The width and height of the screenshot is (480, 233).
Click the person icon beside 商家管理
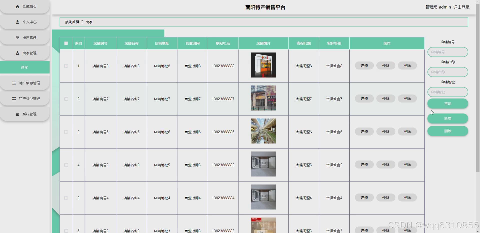pyautogui.click(x=18, y=53)
